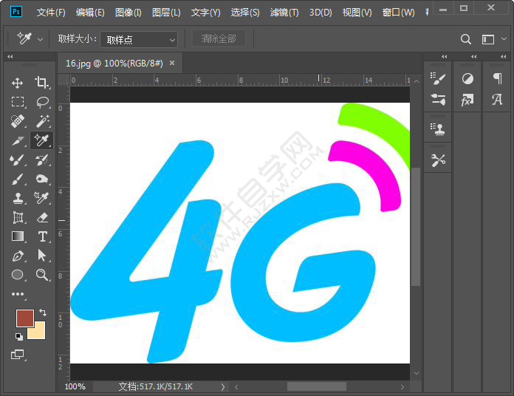
Task: Open the Adjustments panel
Action: point(467,78)
